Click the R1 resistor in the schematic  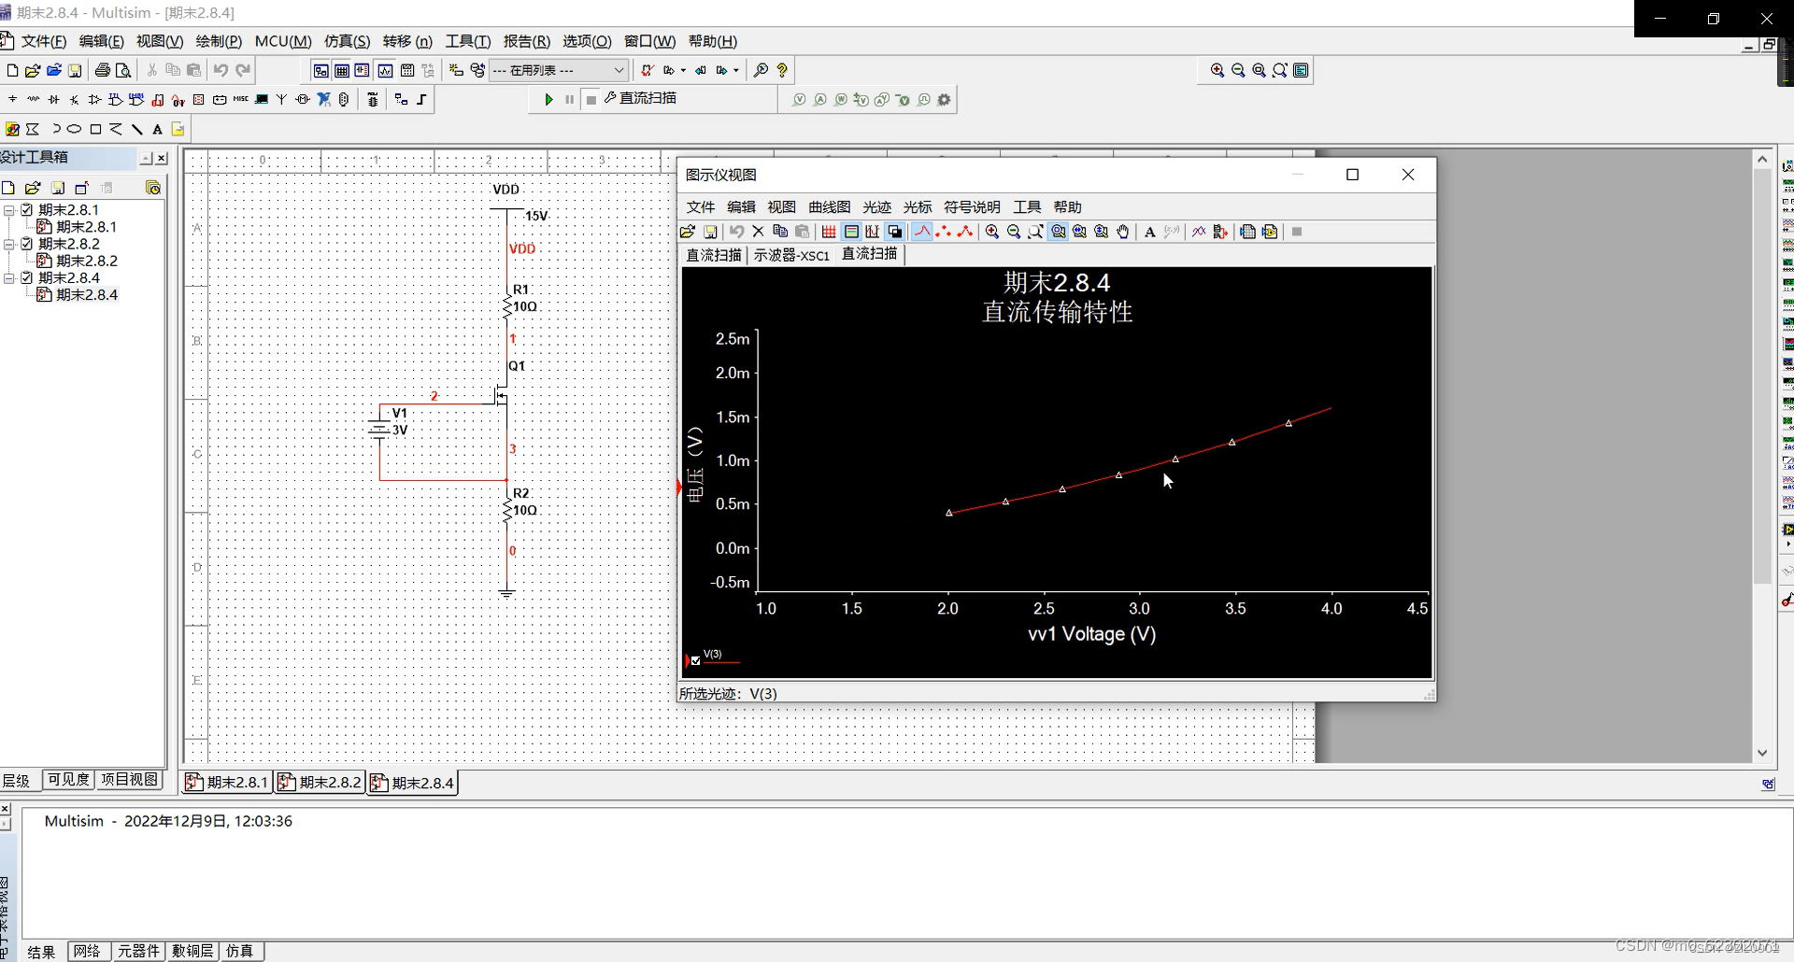[x=509, y=304]
